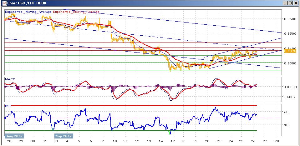Click date 7 on the time axis

point(103,141)
